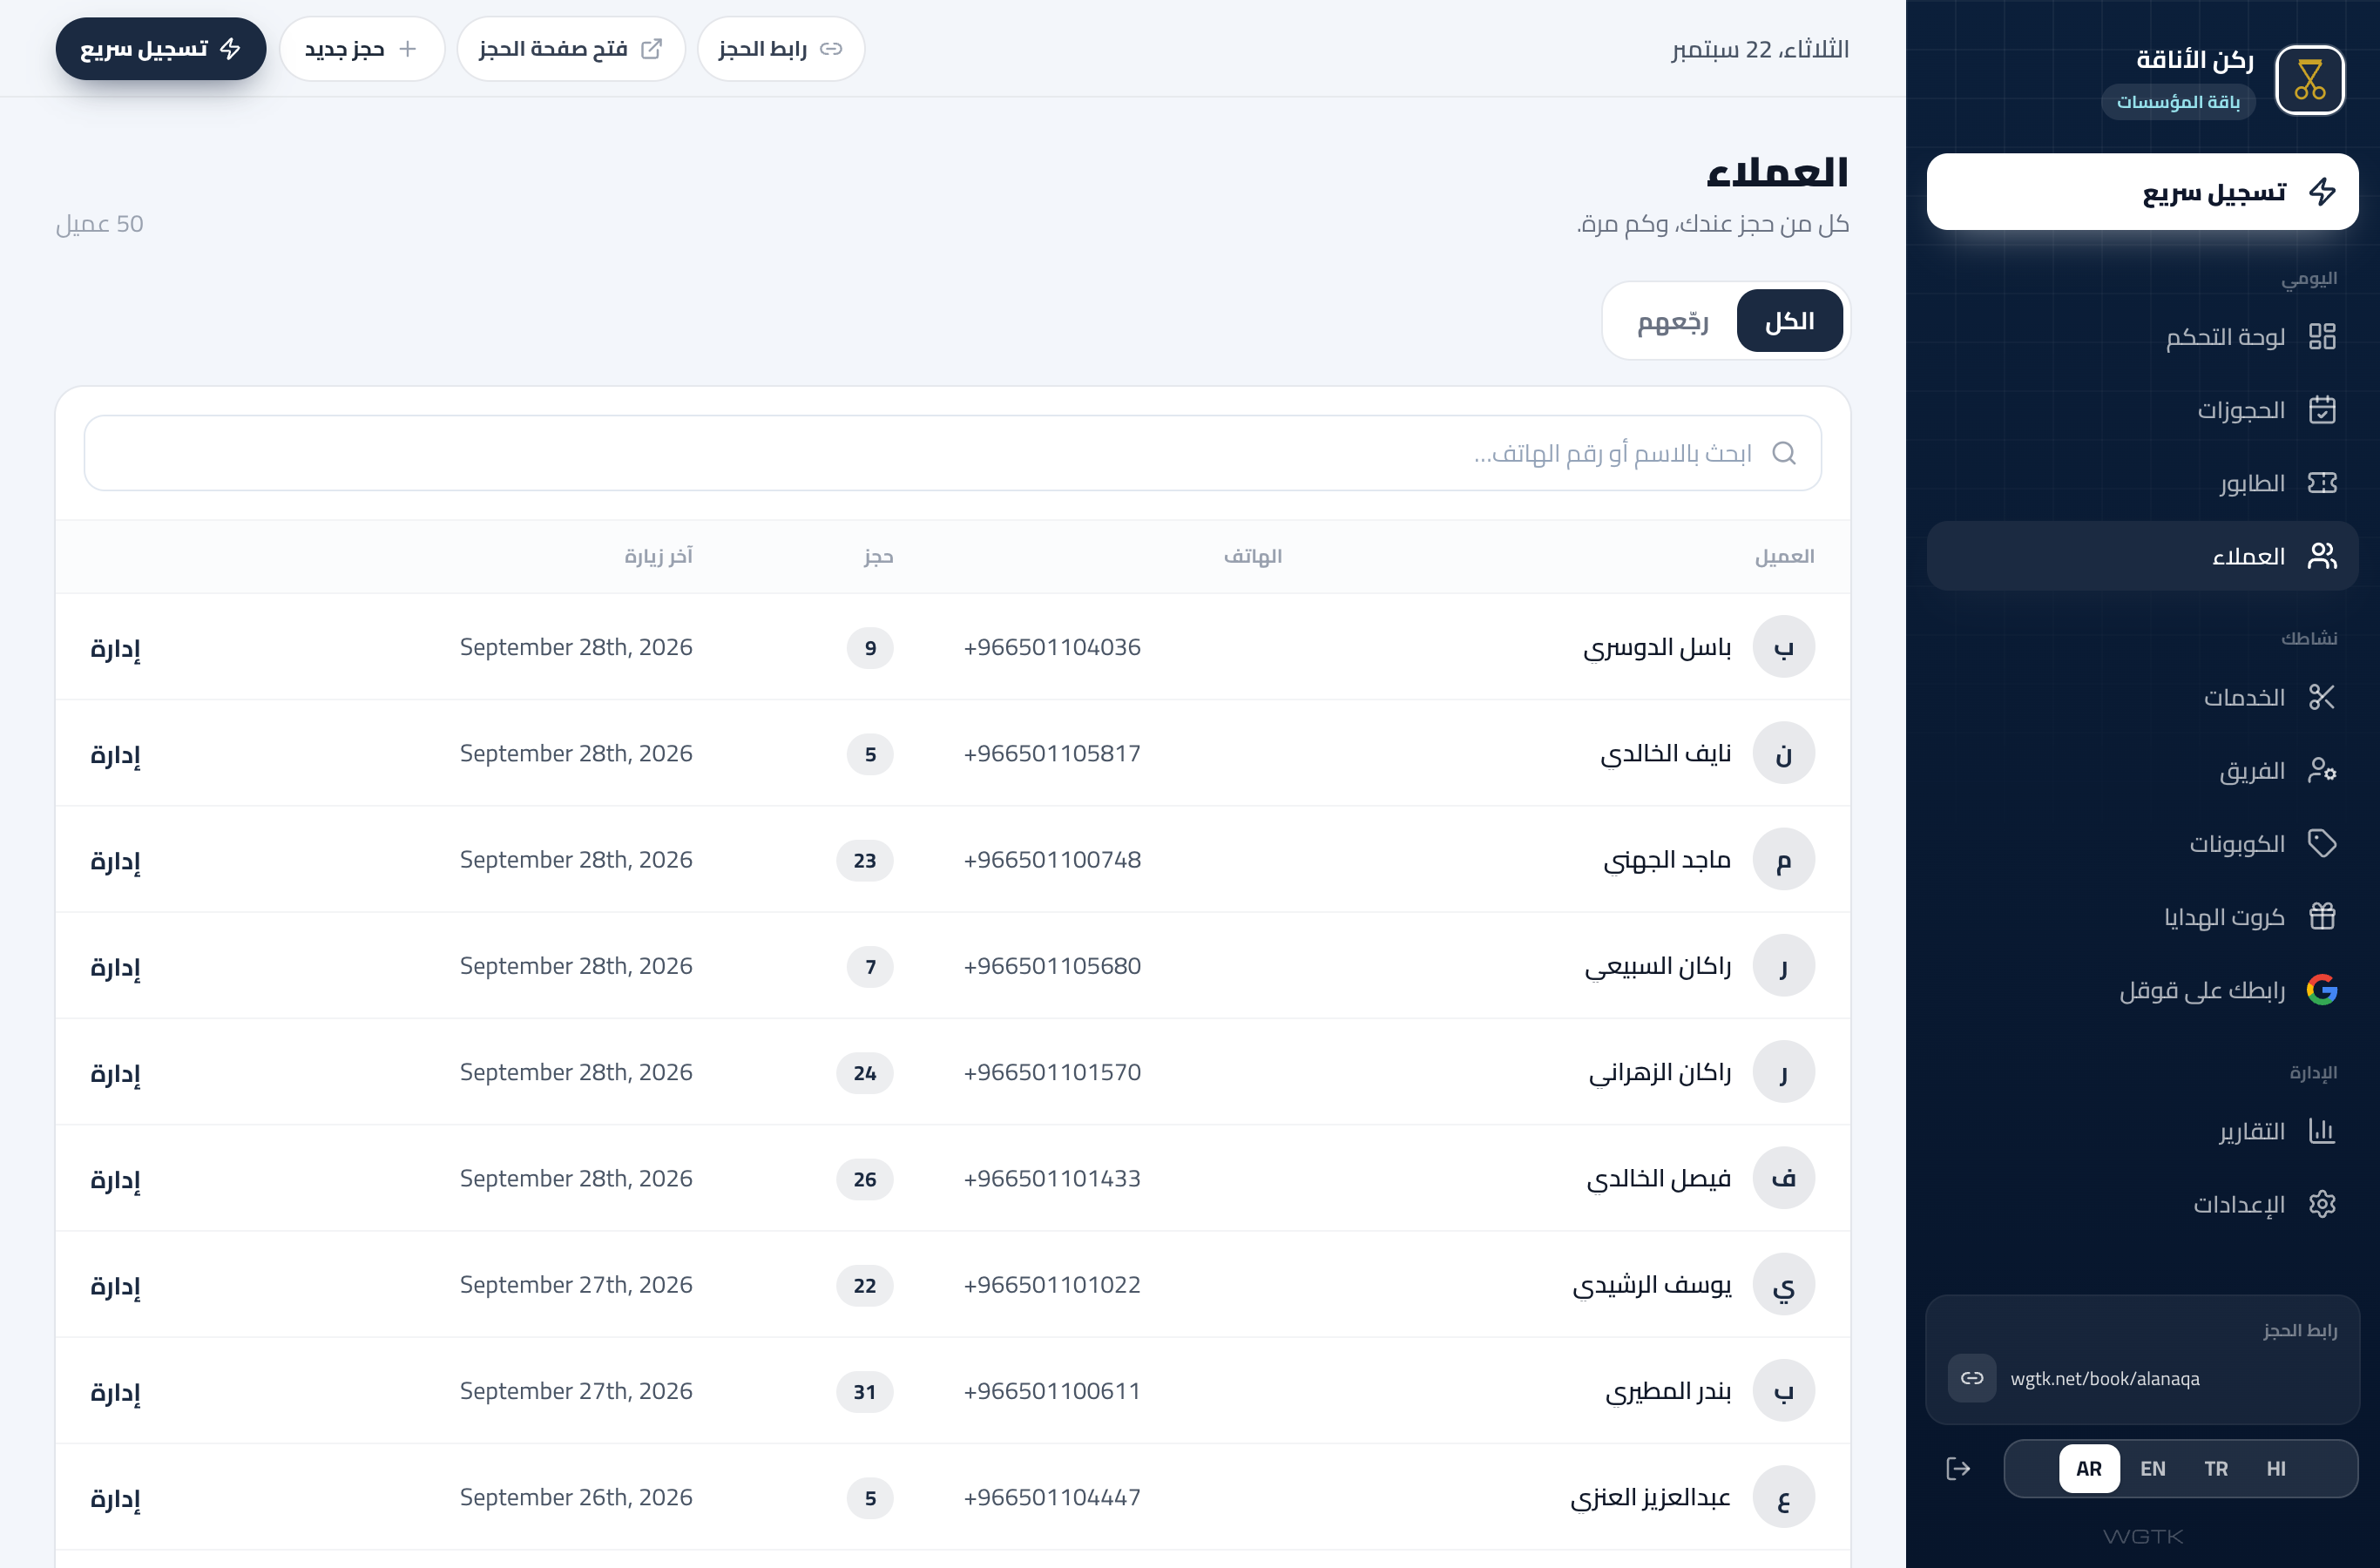Click the dashboard grid icon in sidebar
The height and width of the screenshot is (1568, 2380).
pos(2322,336)
